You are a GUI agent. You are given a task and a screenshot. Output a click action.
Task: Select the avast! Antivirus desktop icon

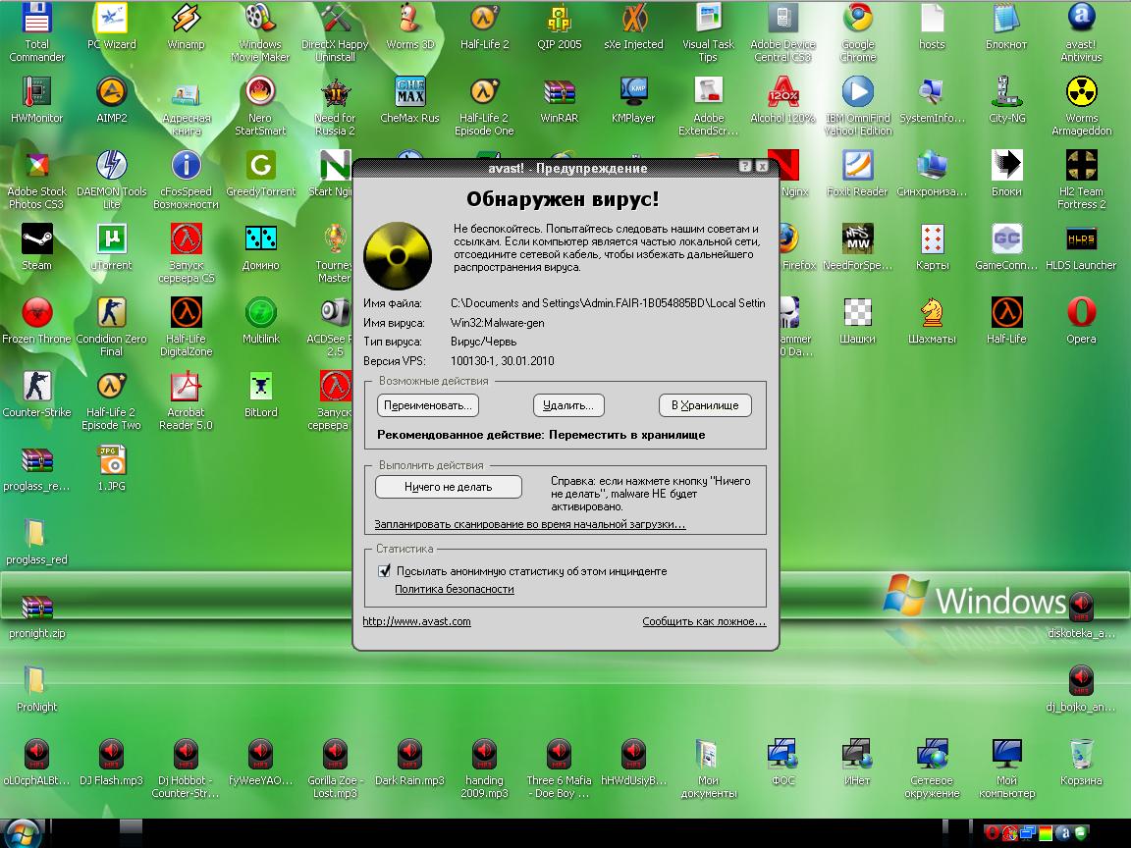tap(1081, 20)
